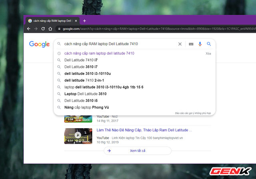Click inside the Google search text field
This screenshot has height=179, width=256.
119,44
